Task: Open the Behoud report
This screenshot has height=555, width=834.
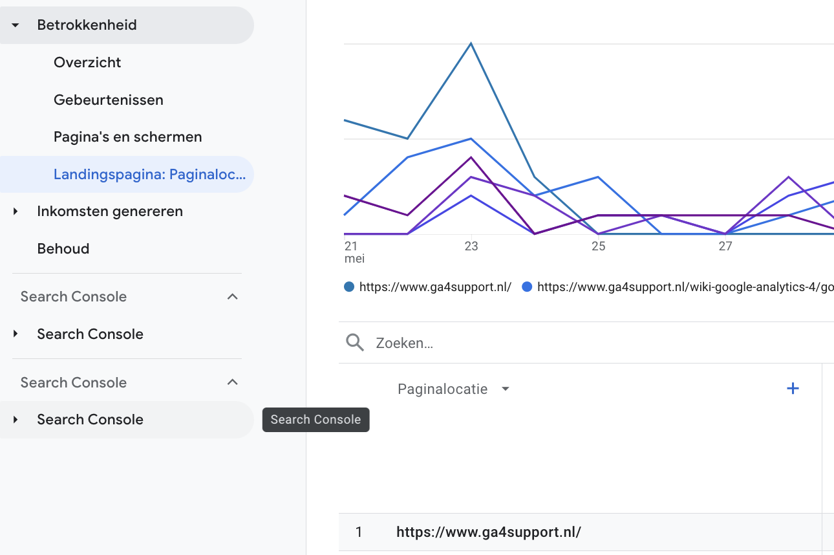Action: 63,249
